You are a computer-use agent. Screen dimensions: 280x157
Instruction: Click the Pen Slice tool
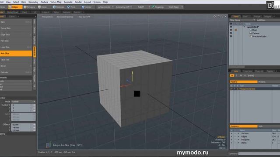(16, 41)
